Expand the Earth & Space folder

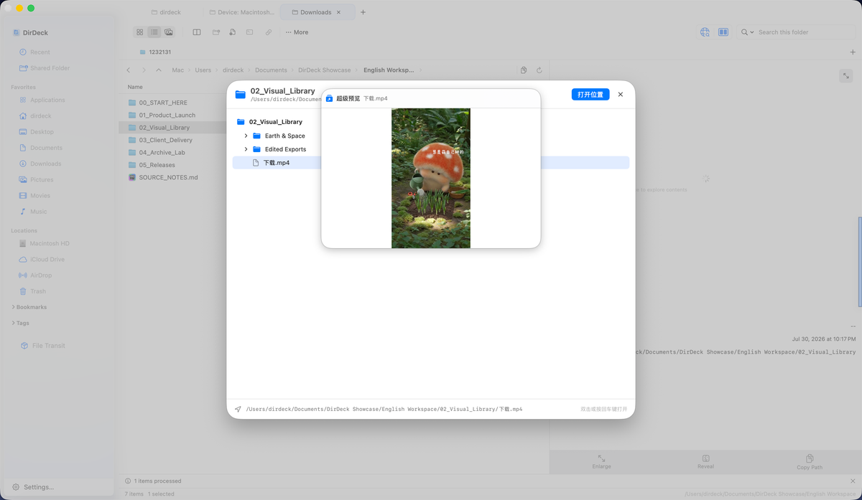[x=246, y=136]
